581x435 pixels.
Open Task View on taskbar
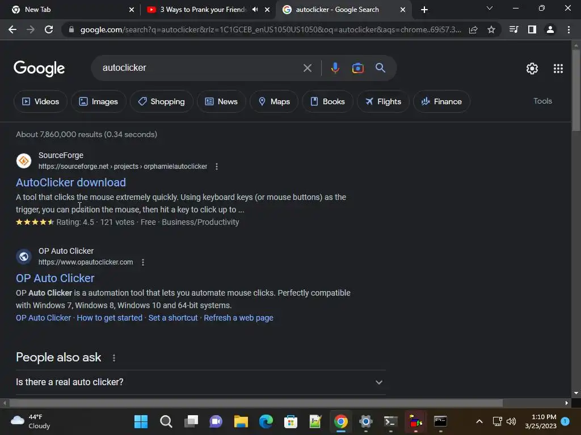click(191, 421)
